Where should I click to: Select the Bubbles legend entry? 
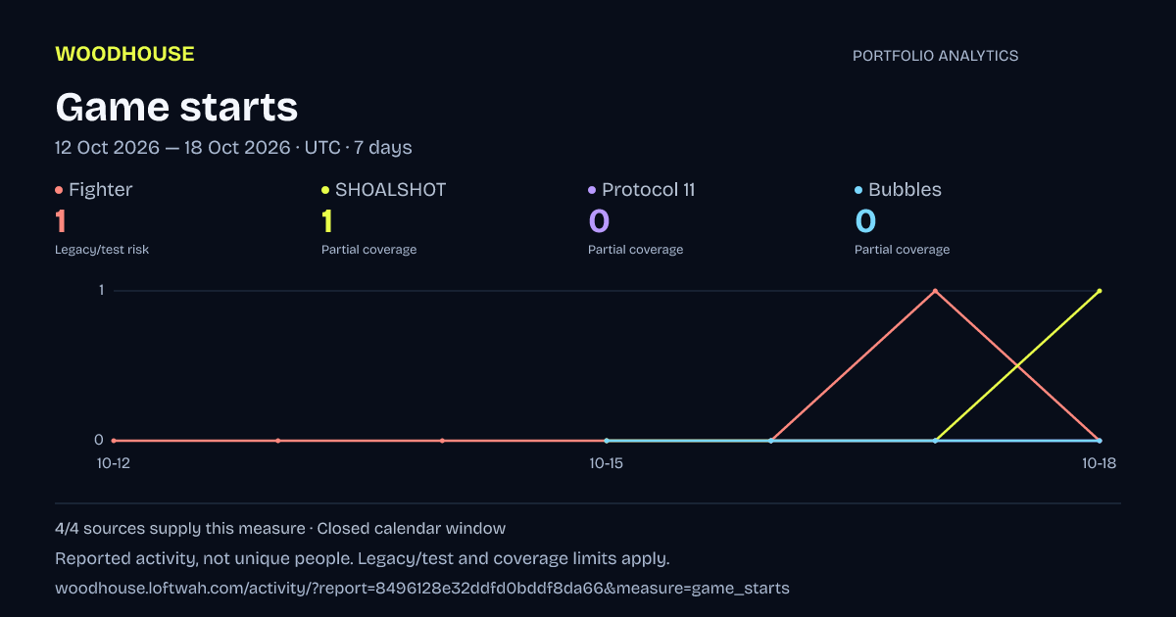point(899,190)
